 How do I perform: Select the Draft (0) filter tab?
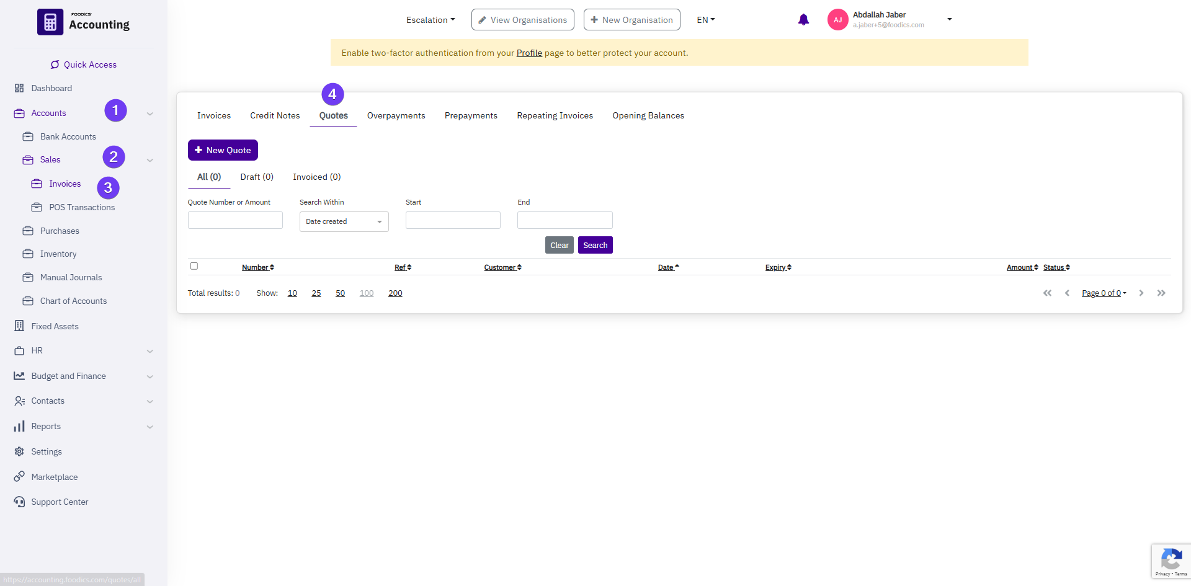(x=257, y=177)
